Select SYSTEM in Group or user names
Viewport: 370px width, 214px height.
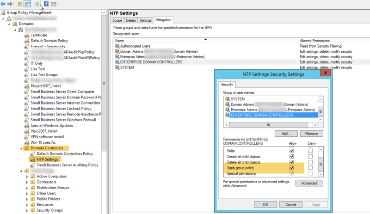point(238,99)
